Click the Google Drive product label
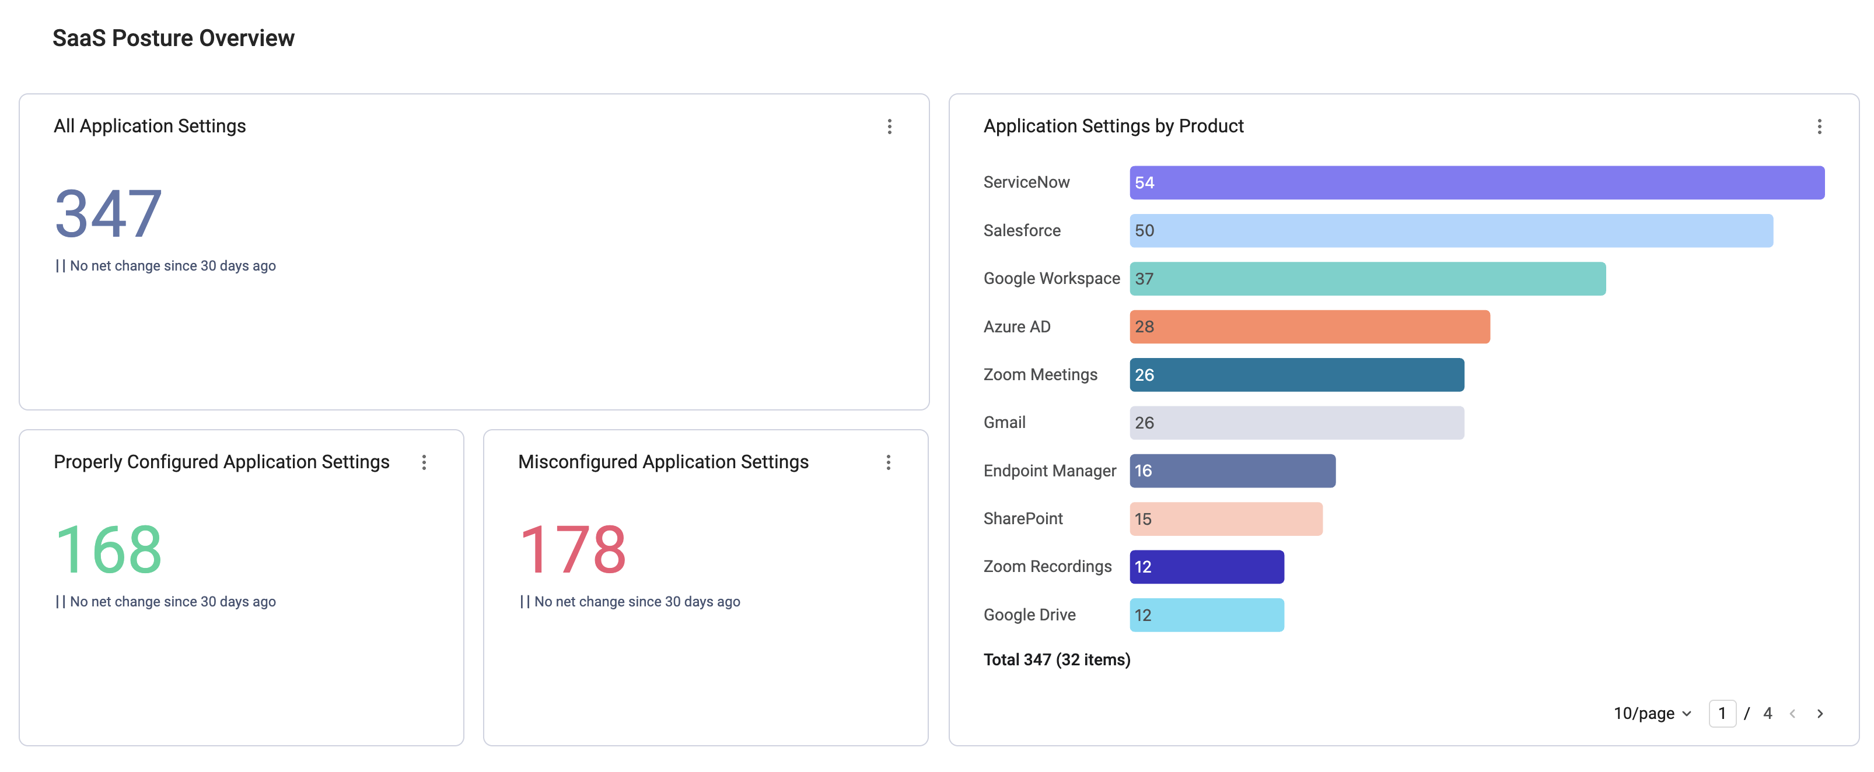The height and width of the screenshot is (772, 1874). 1029,614
